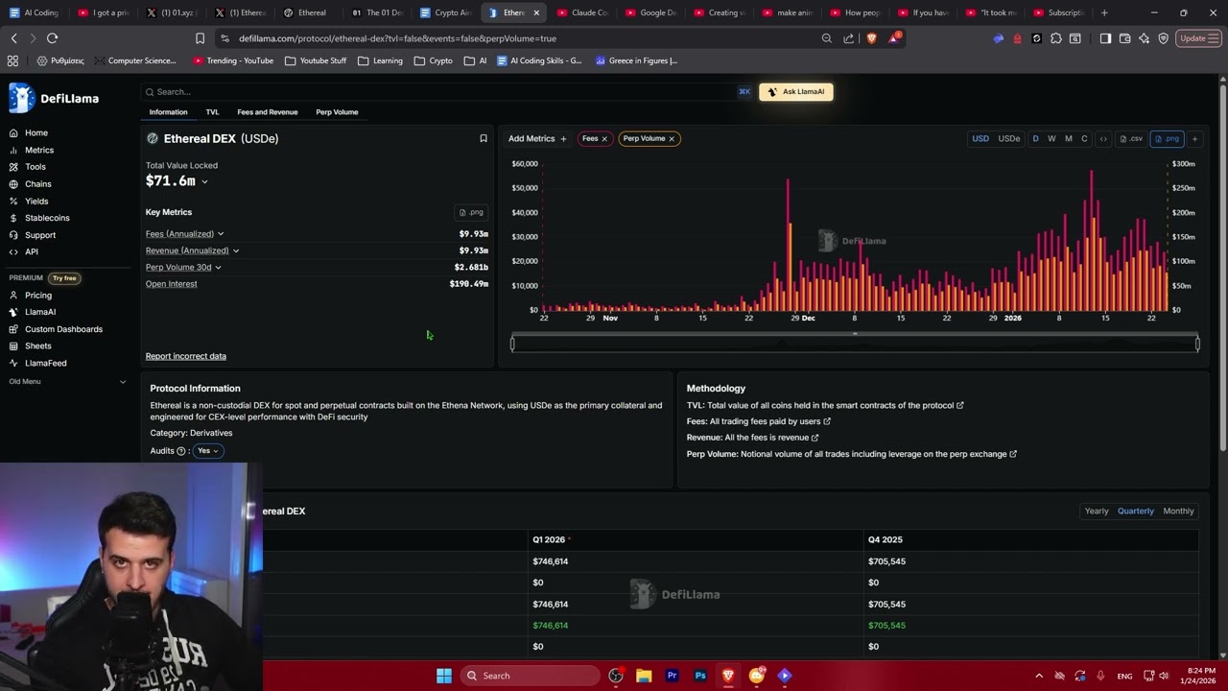Open the Brave Rewards triangle icon
1228x691 pixels.
(x=894, y=38)
